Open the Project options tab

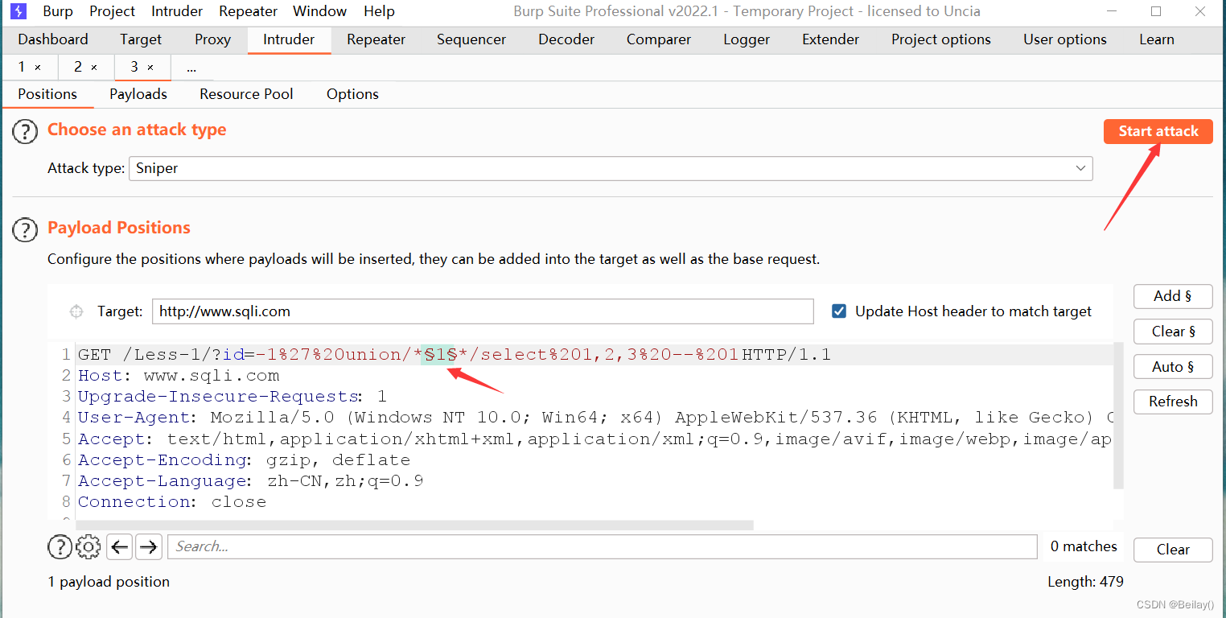point(941,39)
